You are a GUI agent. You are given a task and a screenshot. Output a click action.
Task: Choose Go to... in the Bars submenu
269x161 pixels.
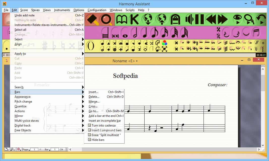click(x=104, y=111)
